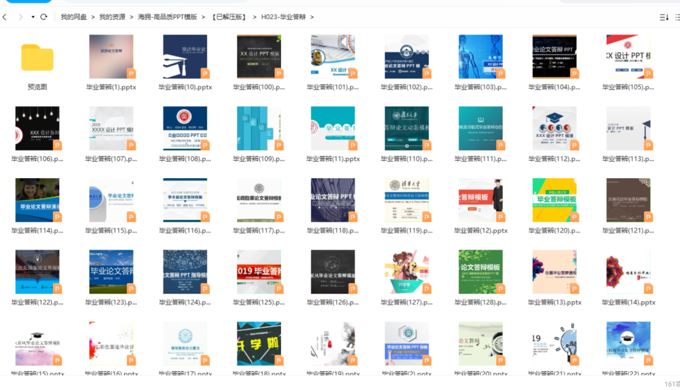The image size is (680, 390).
Task: Open 毕业答辩(13).pptx file
Action: (x=554, y=272)
